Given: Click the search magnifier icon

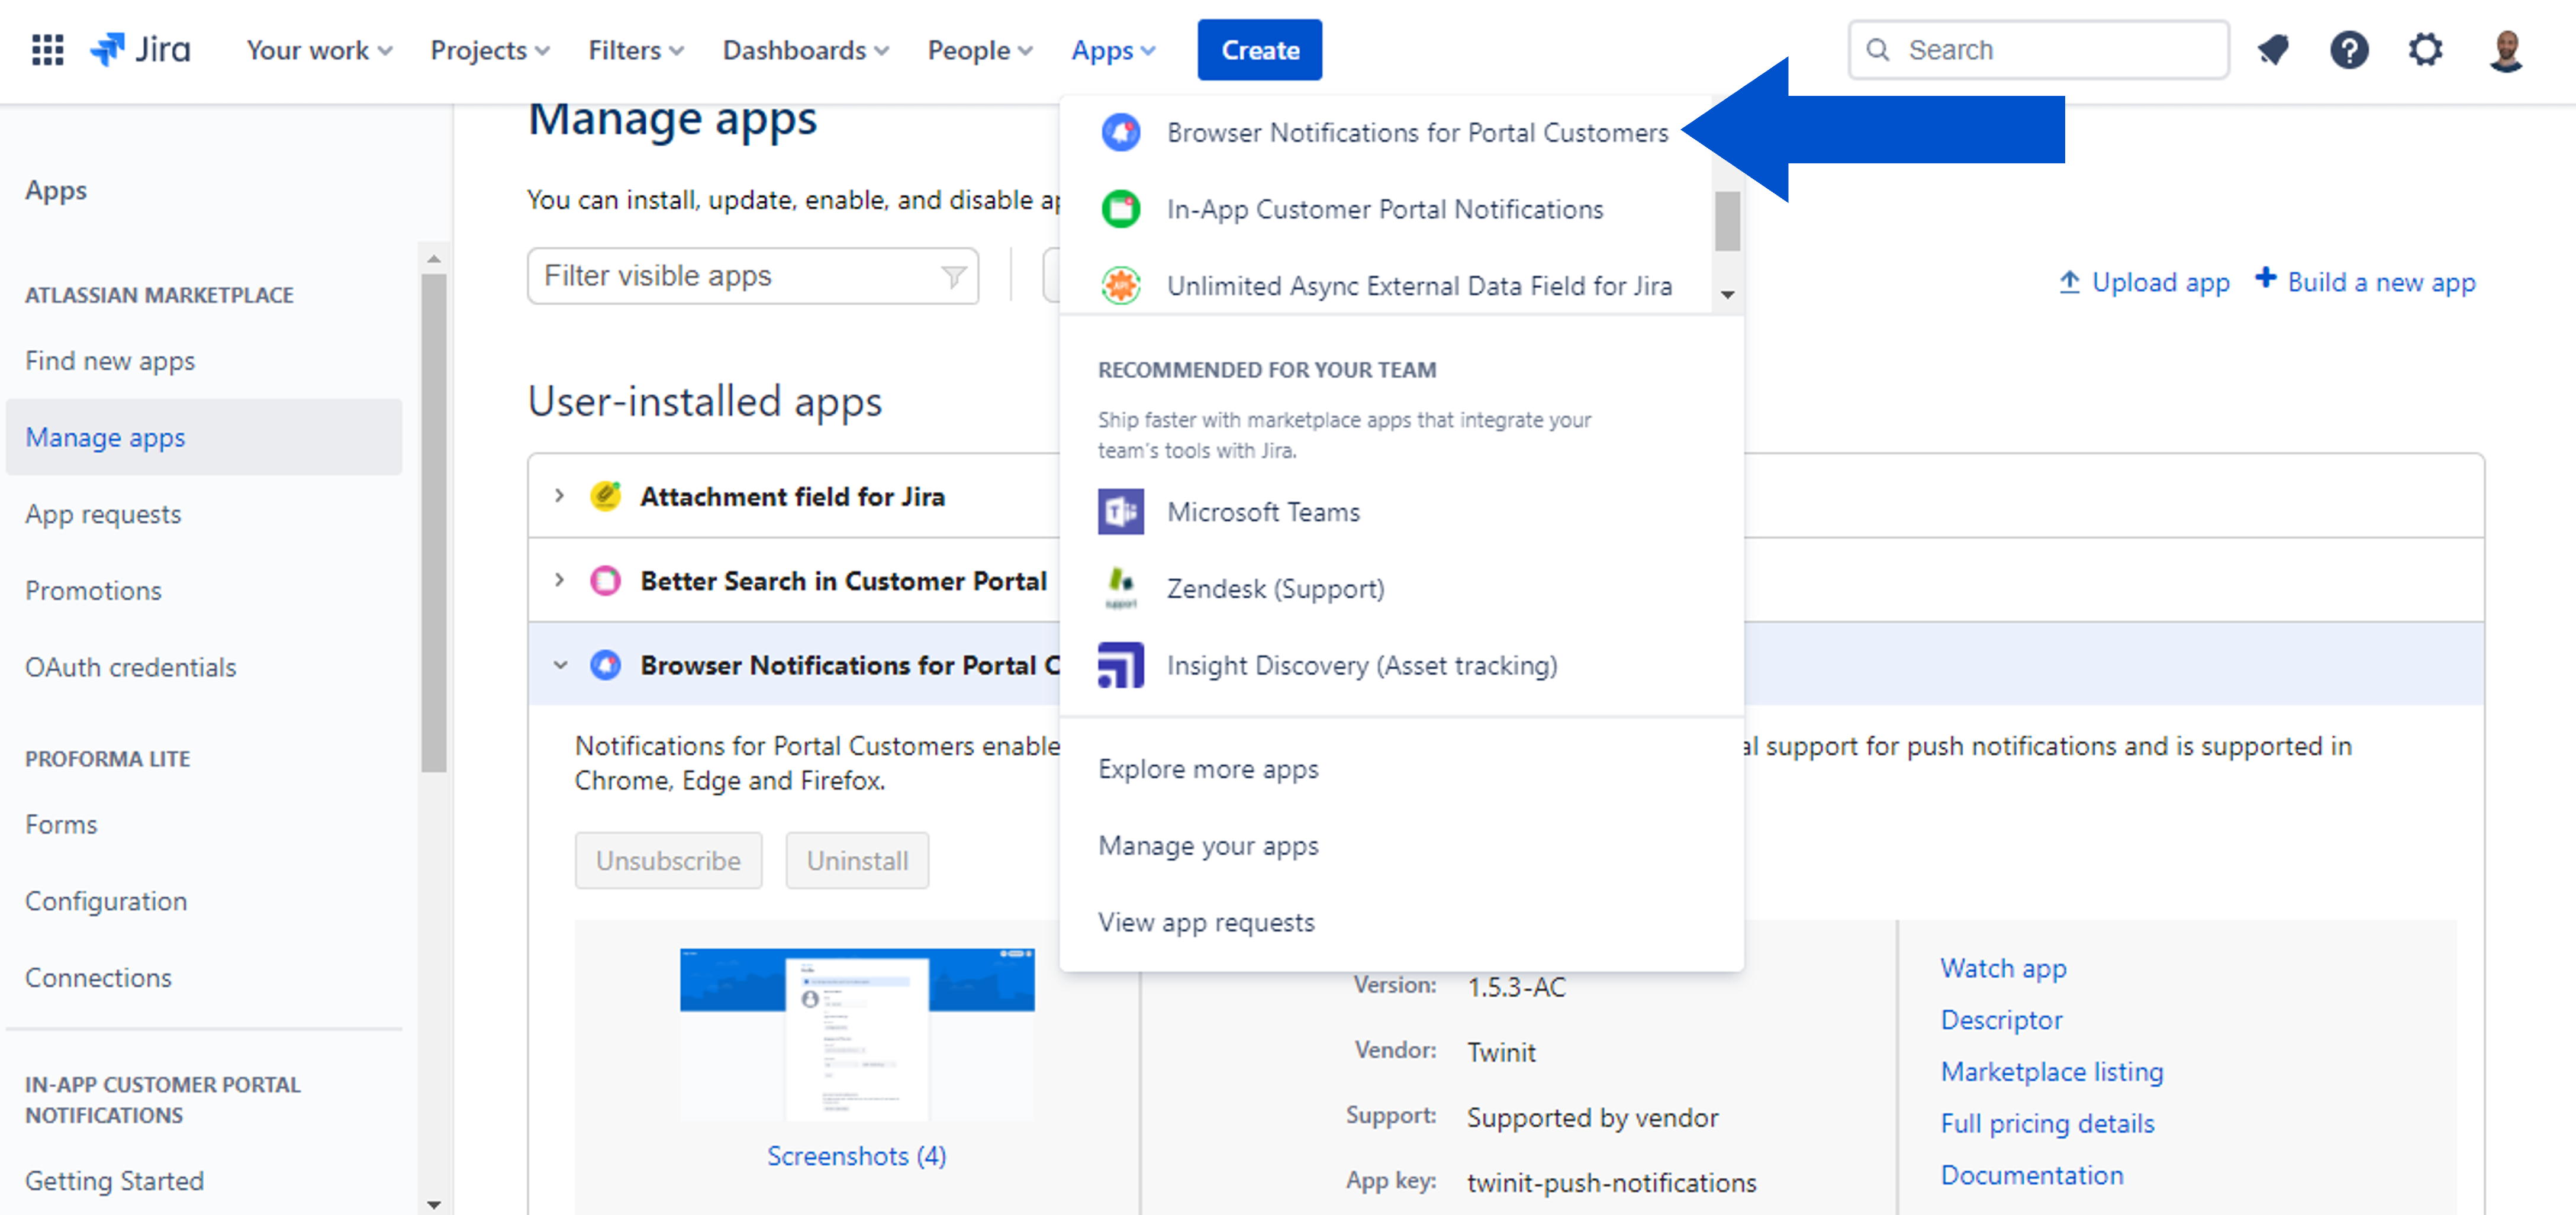Looking at the screenshot, I should [x=1878, y=49].
